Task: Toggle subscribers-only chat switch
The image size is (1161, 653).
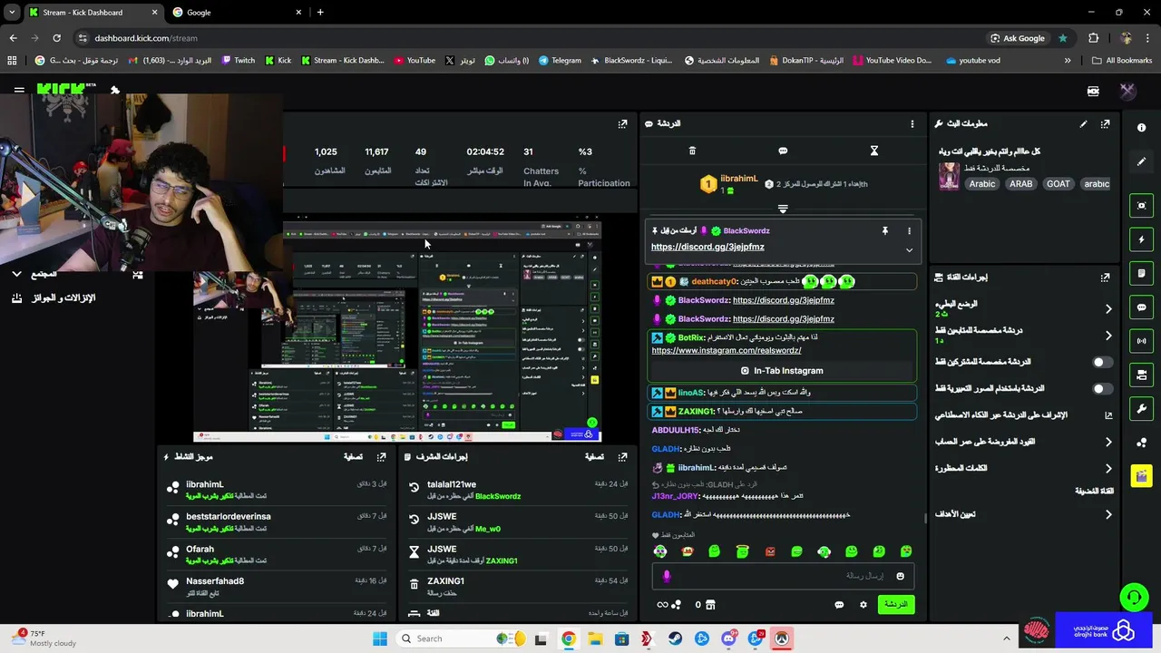Action: tap(1102, 362)
